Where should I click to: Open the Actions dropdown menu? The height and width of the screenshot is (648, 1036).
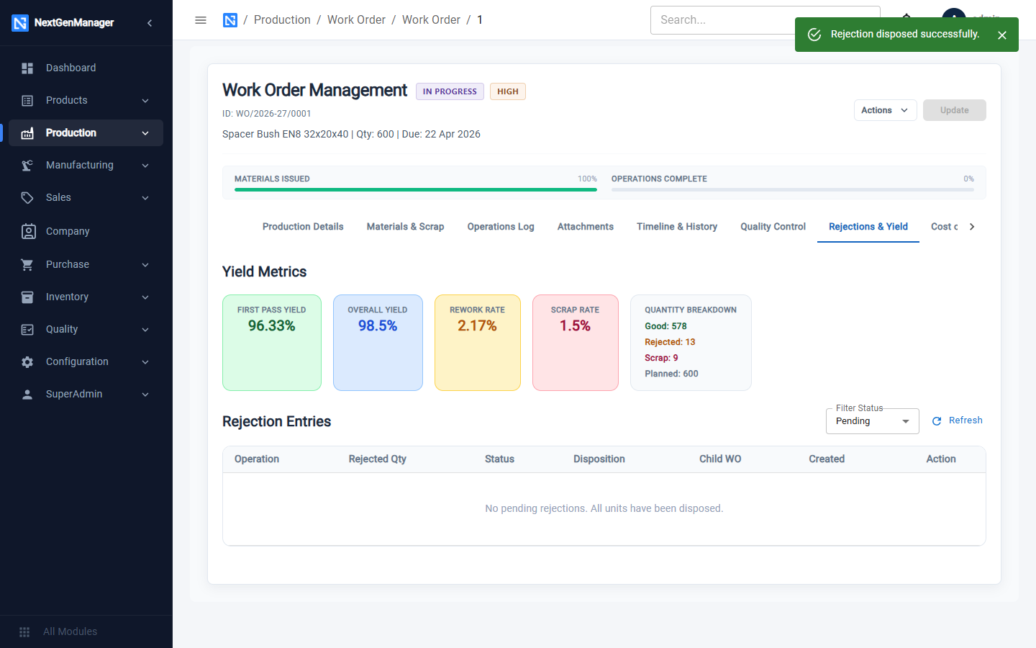(x=885, y=110)
